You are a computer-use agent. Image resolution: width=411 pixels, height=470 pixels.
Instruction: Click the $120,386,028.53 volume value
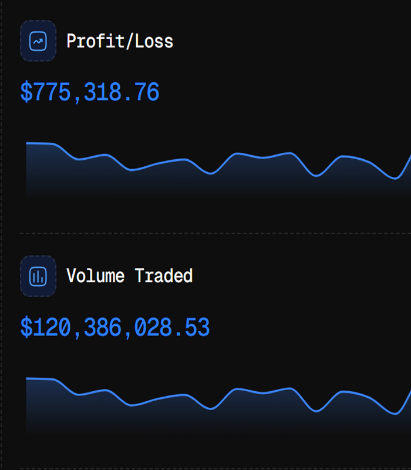pyautogui.click(x=114, y=327)
